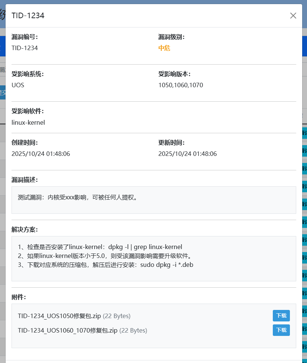The image size is (307, 363).
Task: Click the timestamp under 更新时间
Action: coord(188,154)
